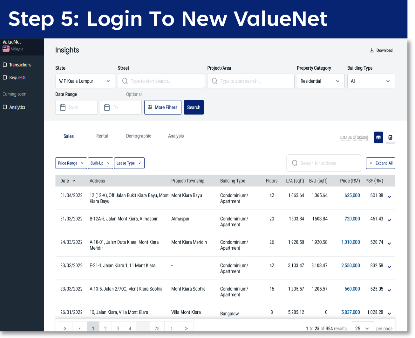This screenshot has height=338, width=415.
Task: Click the Download icon
Action: (371, 50)
